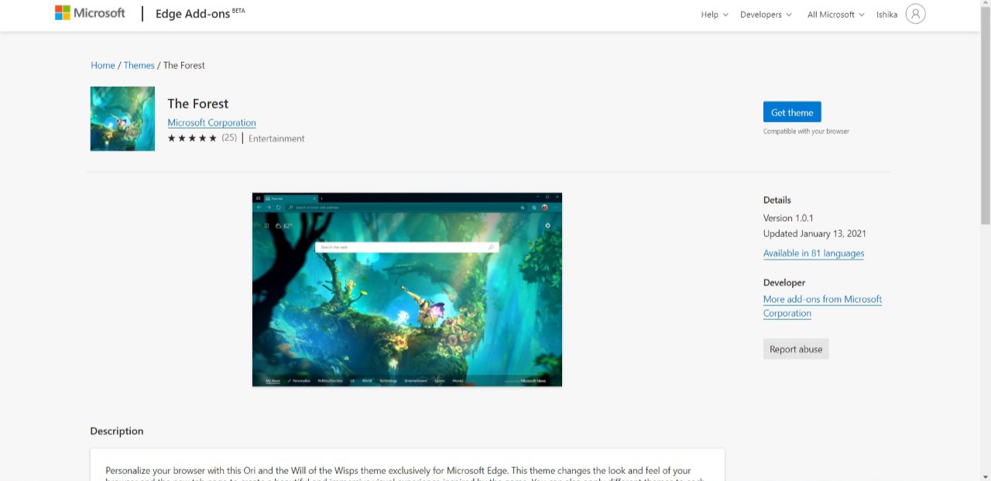
Task: Go to Home breadcrumb link
Action: point(103,65)
